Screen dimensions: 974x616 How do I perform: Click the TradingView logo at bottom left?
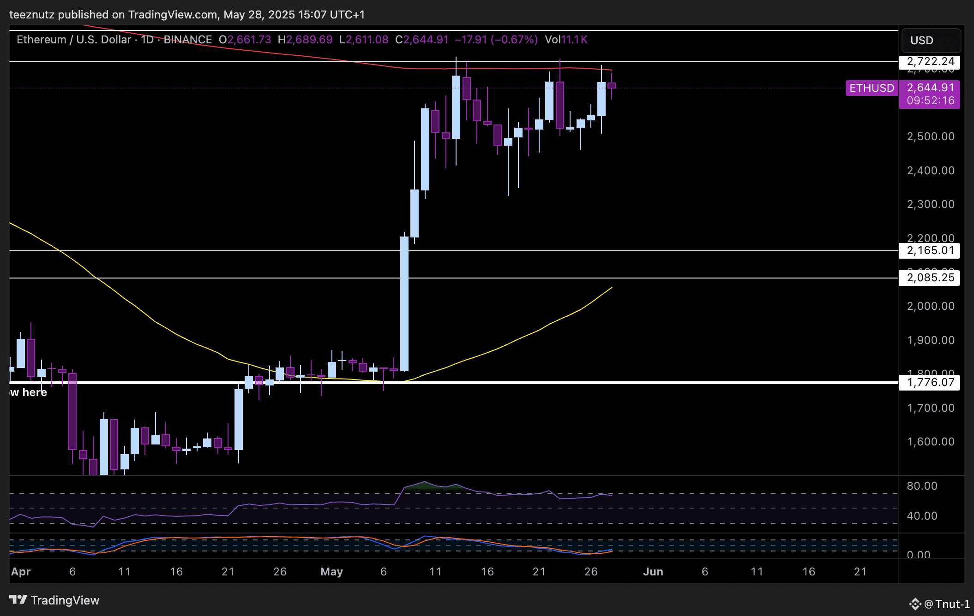[54, 600]
